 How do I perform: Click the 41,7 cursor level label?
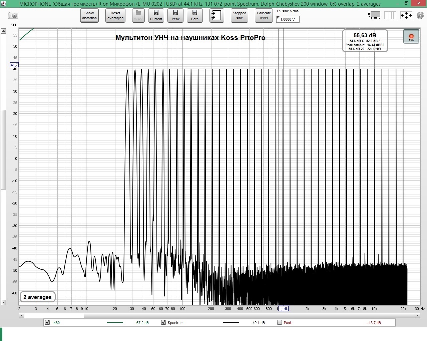(x=14, y=65)
